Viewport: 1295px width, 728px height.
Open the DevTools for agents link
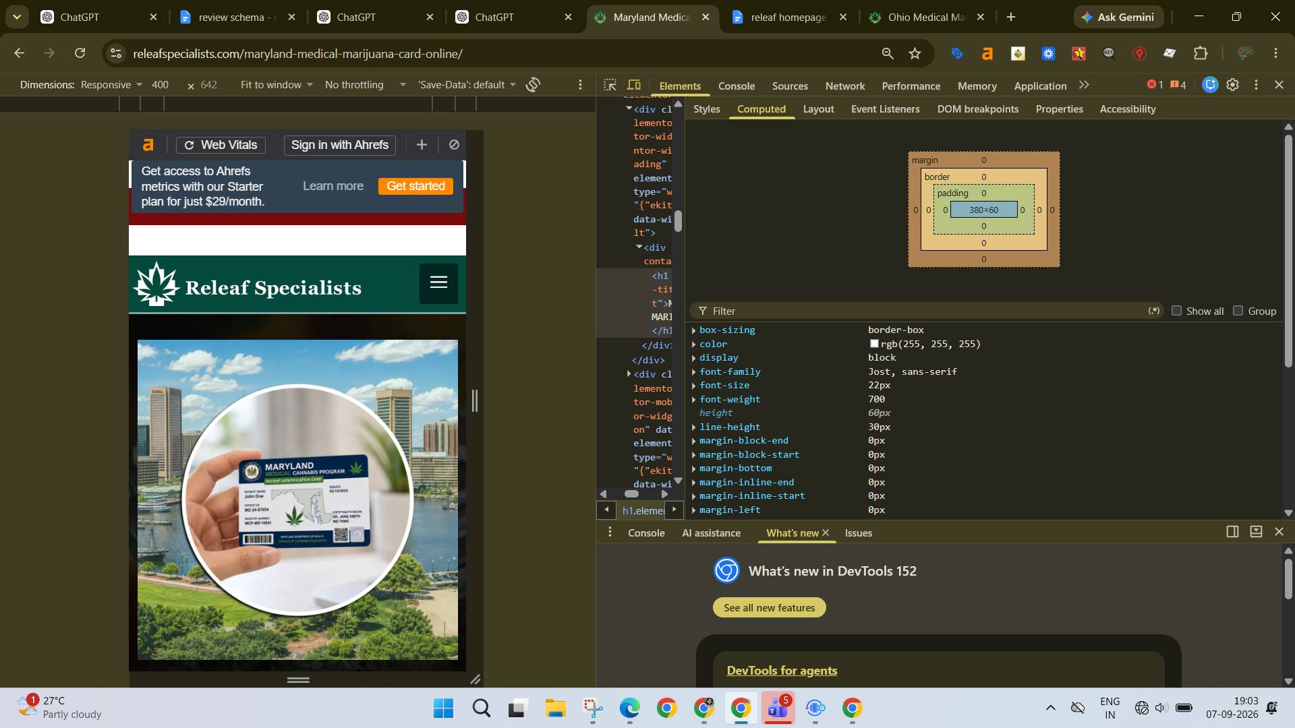point(782,671)
